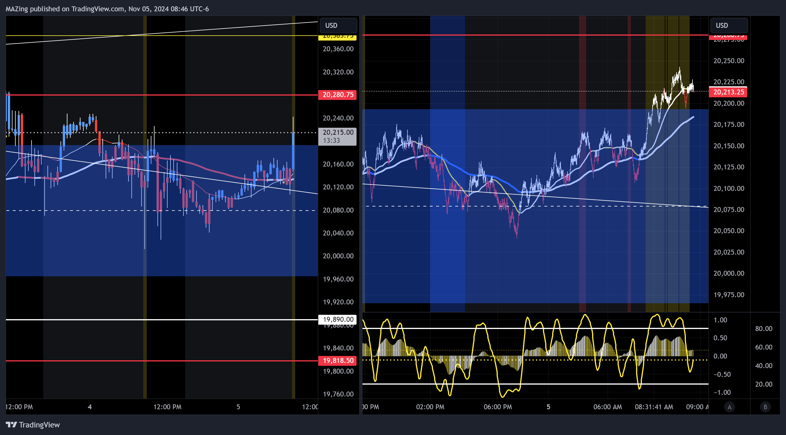Click the 02:00 PM time axis label

pyautogui.click(x=430, y=407)
